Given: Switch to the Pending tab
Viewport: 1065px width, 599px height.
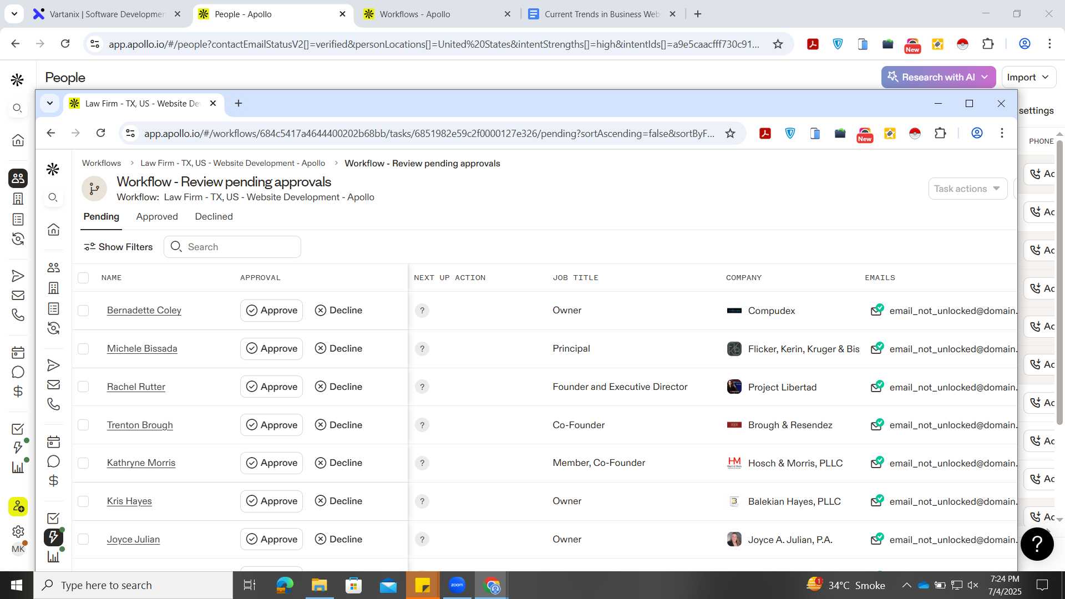Looking at the screenshot, I should pyautogui.click(x=101, y=216).
